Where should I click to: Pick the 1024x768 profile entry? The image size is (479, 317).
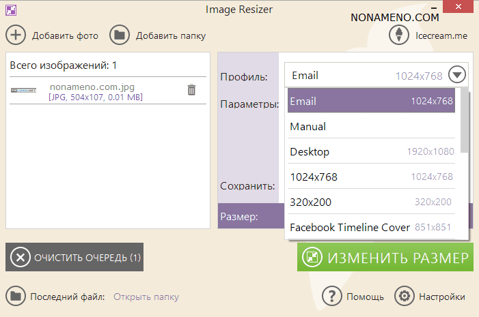tap(371, 177)
